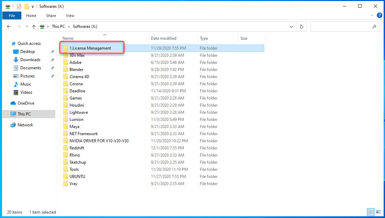
Task: Click the Help question mark icon
Action: pyautogui.click(x=380, y=15)
